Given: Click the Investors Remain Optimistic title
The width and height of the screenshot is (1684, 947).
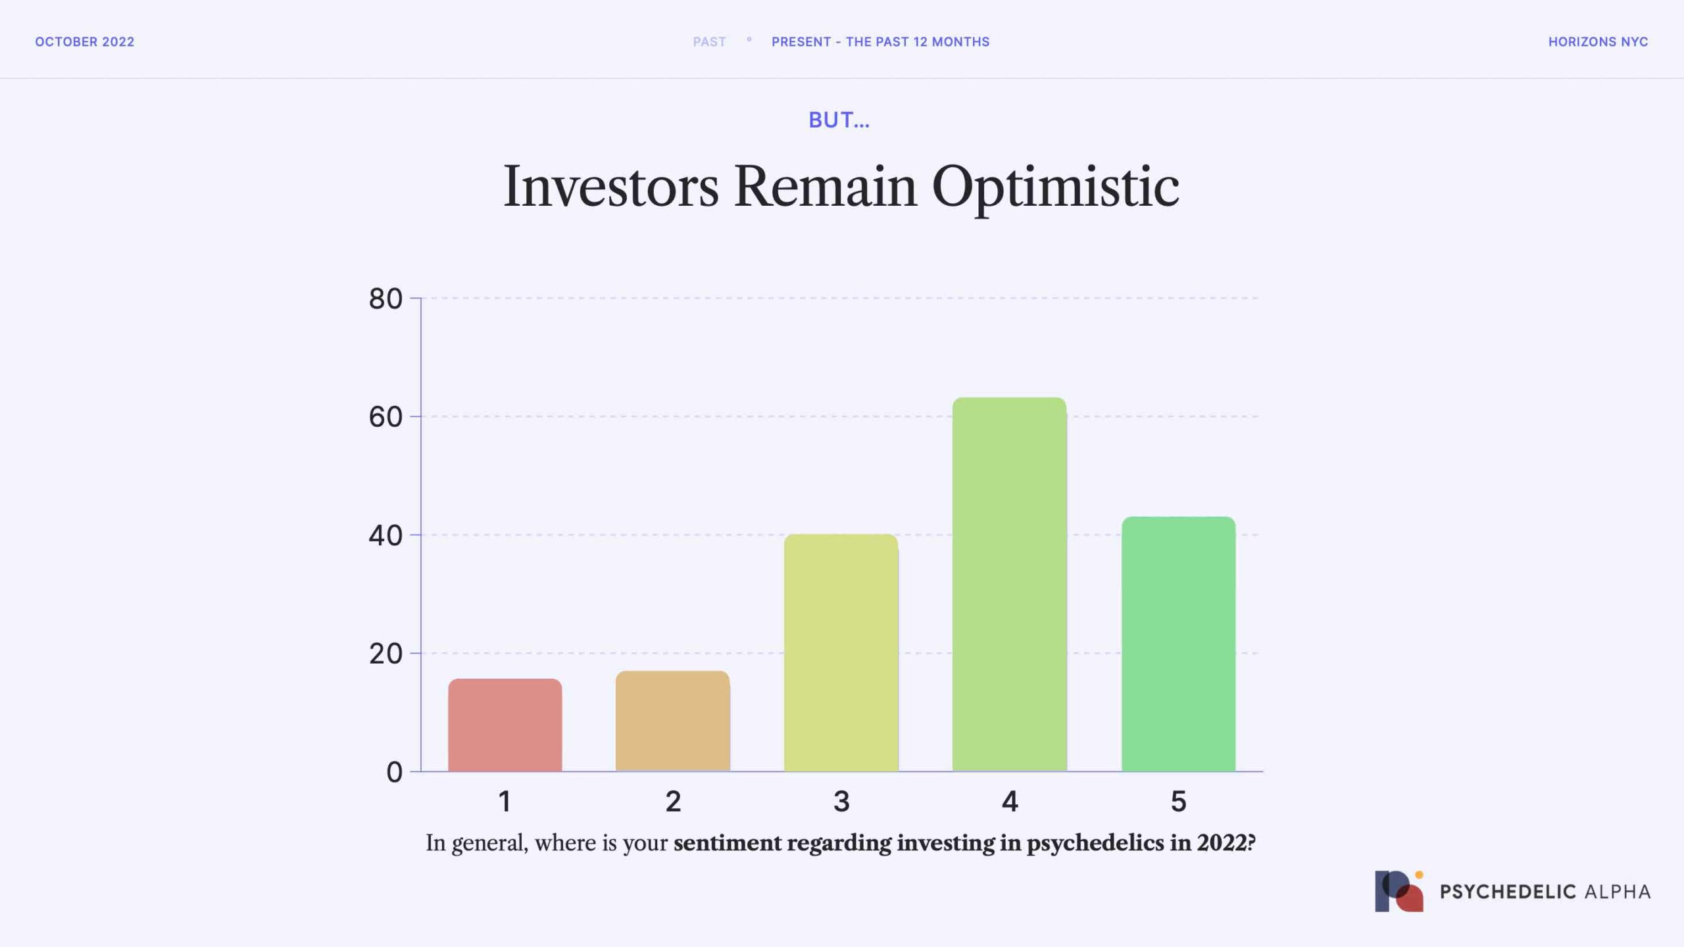Looking at the screenshot, I should point(841,187).
